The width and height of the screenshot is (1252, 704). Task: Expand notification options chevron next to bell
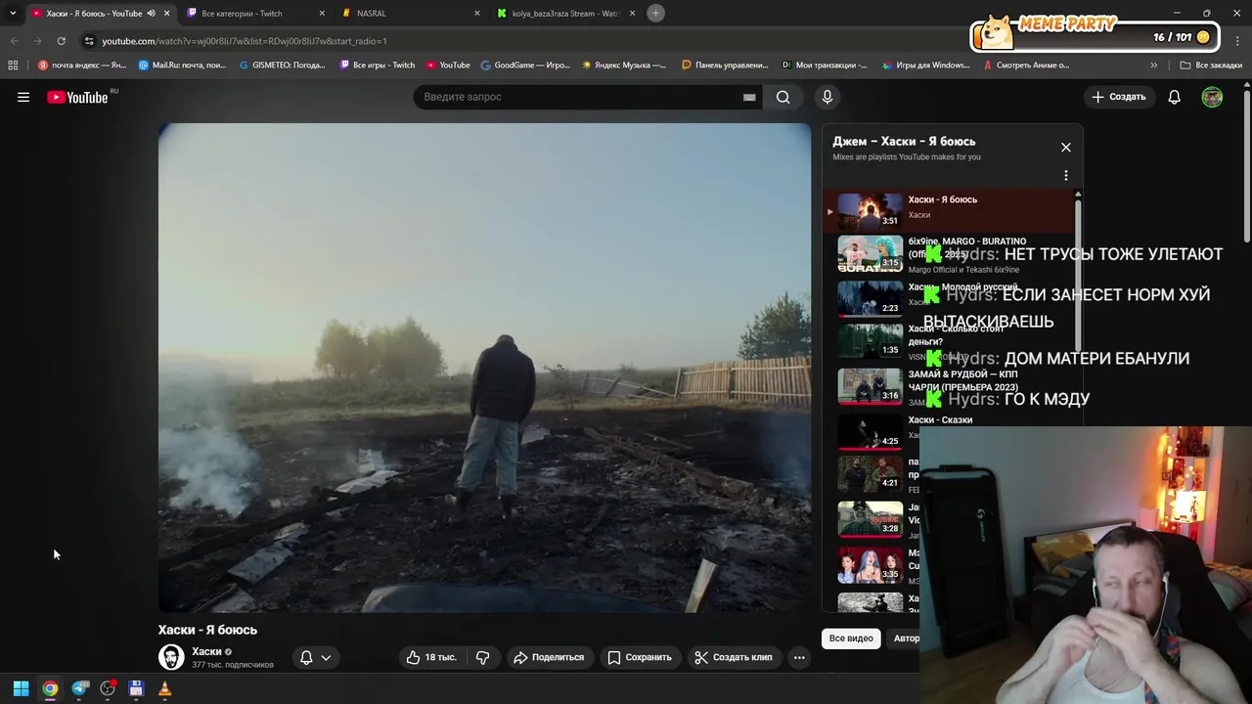click(x=326, y=657)
